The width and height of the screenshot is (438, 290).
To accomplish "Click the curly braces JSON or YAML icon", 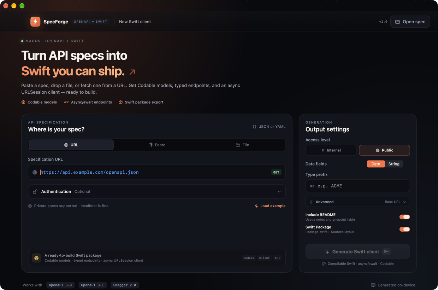I will [254, 127].
